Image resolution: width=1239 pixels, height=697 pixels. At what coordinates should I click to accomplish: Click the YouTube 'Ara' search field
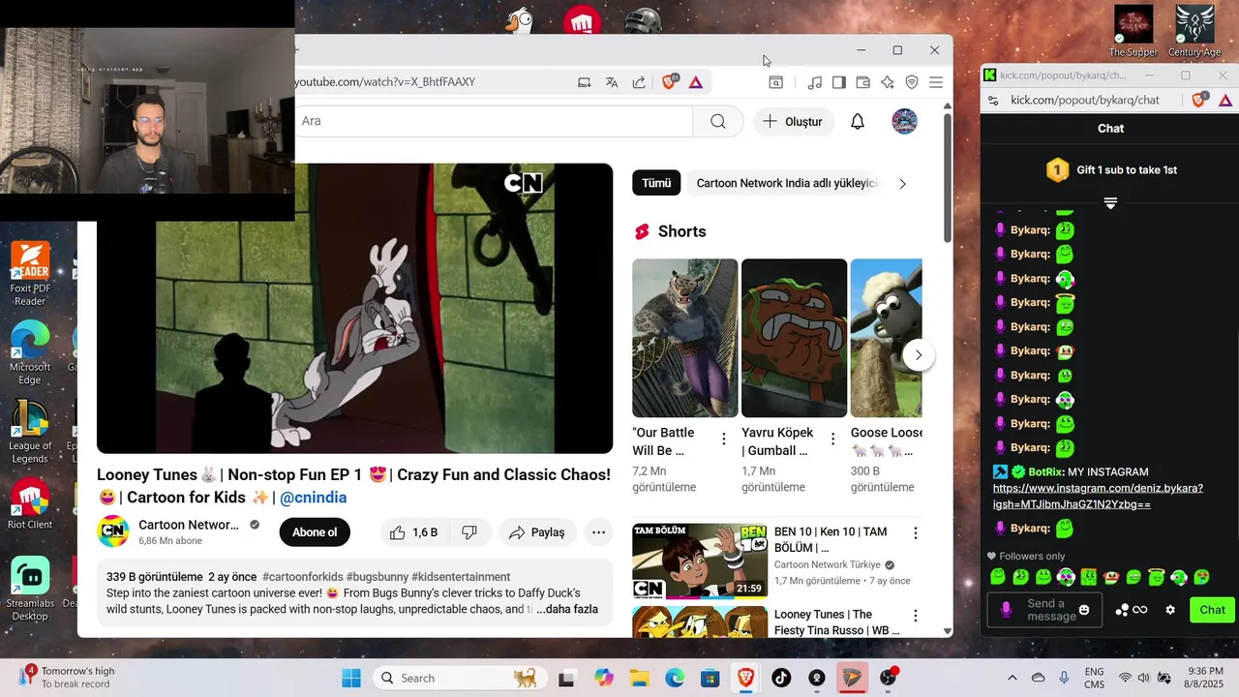pos(494,121)
